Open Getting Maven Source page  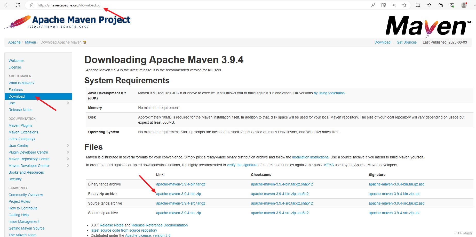[27, 228]
